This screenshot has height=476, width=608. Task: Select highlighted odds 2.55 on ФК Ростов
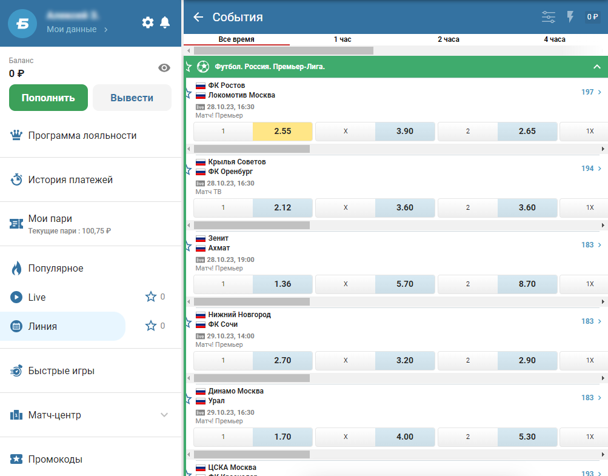tap(282, 131)
